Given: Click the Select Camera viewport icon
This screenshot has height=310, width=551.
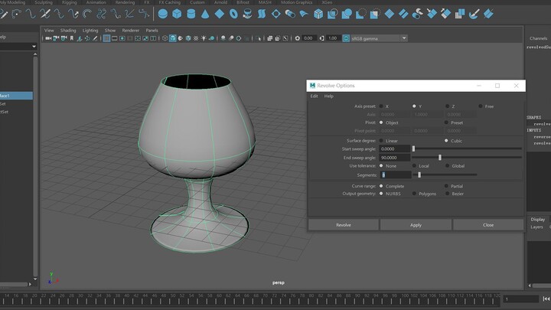Looking at the screenshot, I should pos(48,38).
